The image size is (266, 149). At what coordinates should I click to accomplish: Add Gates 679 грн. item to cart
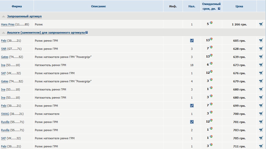coord(261,81)
